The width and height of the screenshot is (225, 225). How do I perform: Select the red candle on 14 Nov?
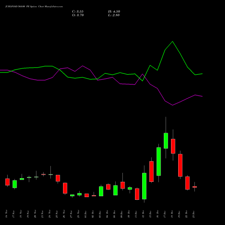pos(7,182)
